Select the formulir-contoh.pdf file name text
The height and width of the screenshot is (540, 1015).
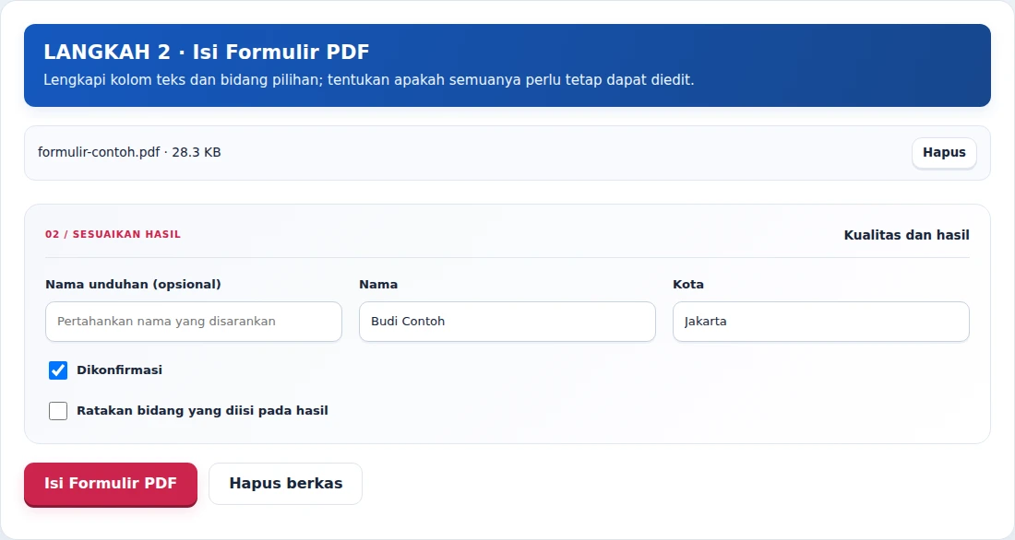[x=99, y=153]
